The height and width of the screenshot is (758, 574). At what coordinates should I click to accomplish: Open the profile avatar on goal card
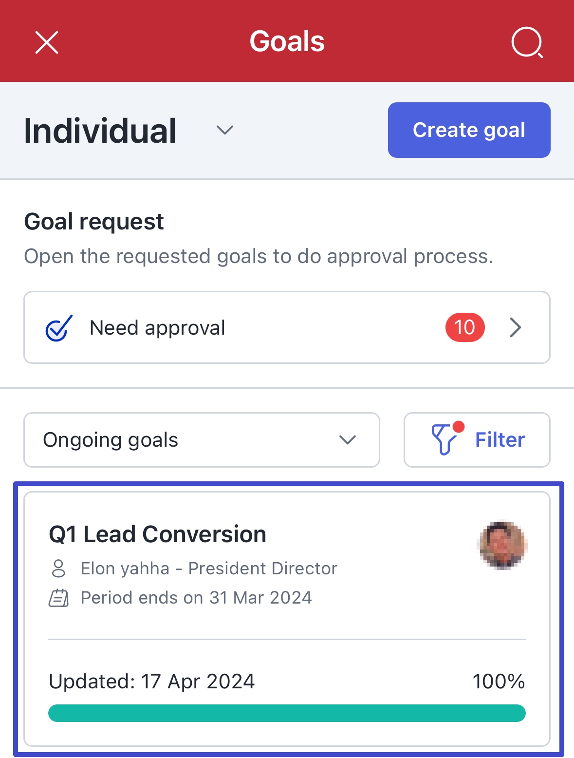502,545
